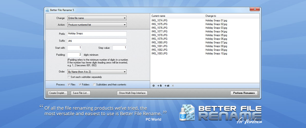Close the Better File Rename window
This screenshot has height=128, width=306.
click(x=254, y=10)
